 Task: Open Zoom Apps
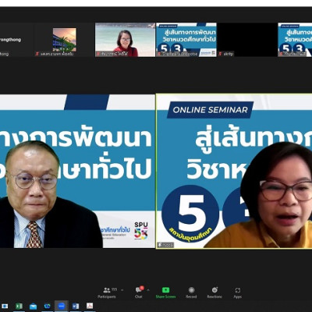[238, 292]
